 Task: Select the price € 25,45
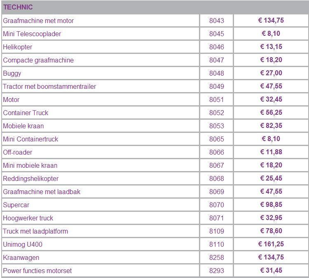271,178
